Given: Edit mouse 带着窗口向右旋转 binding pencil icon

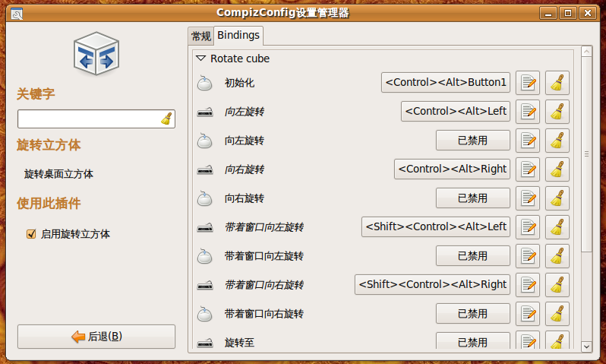Looking at the screenshot, I should click(528, 314).
